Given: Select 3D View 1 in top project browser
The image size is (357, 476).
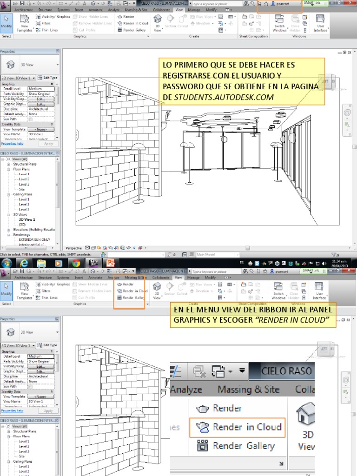Looking at the screenshot, I should pyautogui.click(x=27, y=219).
